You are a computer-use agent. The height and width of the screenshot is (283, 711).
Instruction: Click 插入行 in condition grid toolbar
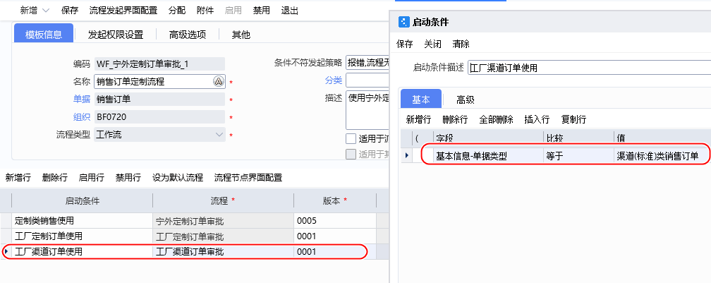[537, 119]
